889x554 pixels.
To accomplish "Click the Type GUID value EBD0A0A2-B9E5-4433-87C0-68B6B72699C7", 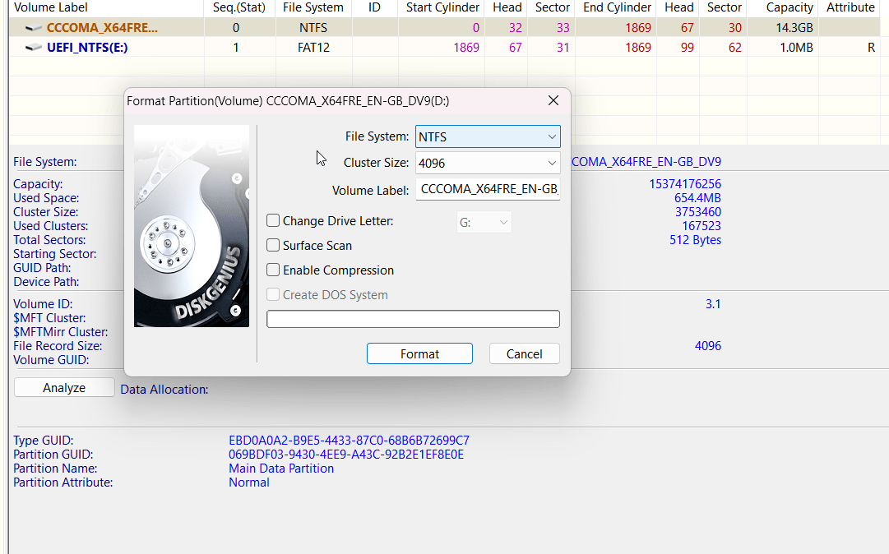I will 349,441.
